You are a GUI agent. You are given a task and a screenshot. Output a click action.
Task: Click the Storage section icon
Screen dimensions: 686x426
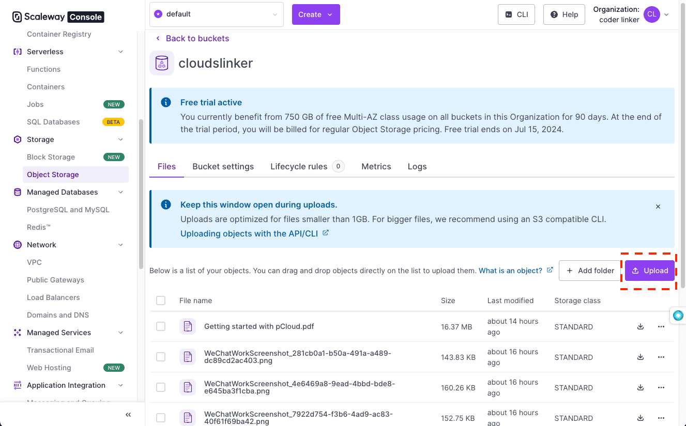coord(18,139)
